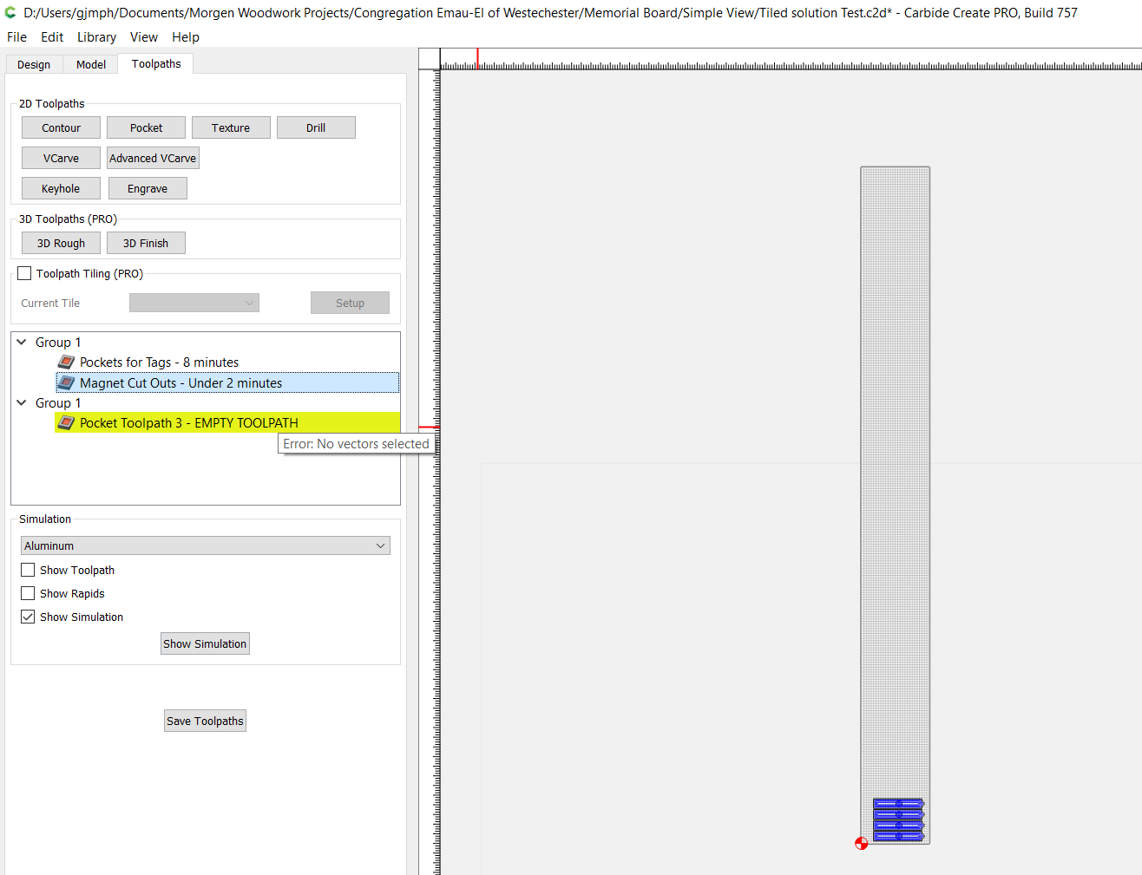Create an Advanced VCarve toolpath
Viewport: 1142px width, 875px height.
153,158
